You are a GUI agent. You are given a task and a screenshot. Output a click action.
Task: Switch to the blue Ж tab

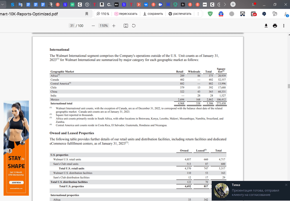point(168,4)
